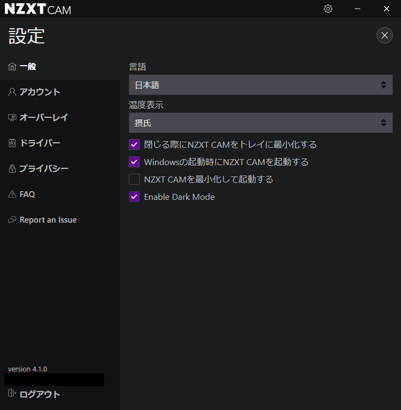Viewport: 401px width, 410px height.
Task: Open the ドライバー tab
Action: (x=60, y=143)
